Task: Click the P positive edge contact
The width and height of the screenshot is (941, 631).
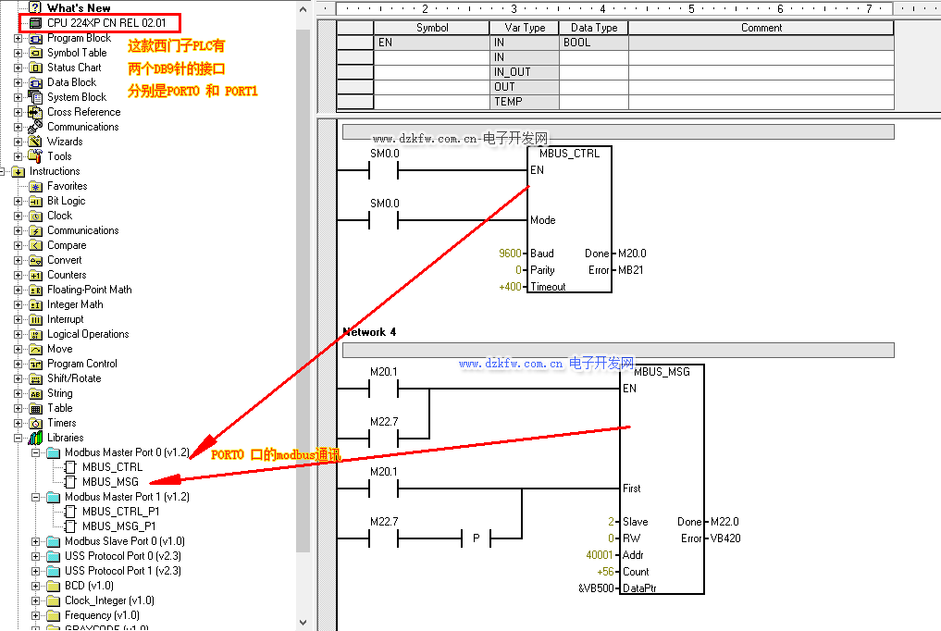Action: point(476,538)
